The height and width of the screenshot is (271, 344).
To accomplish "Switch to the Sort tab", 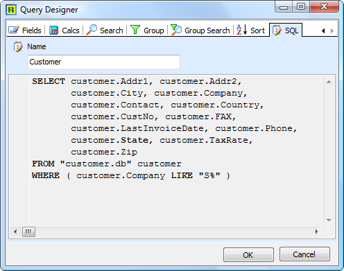I will (251, 30).
